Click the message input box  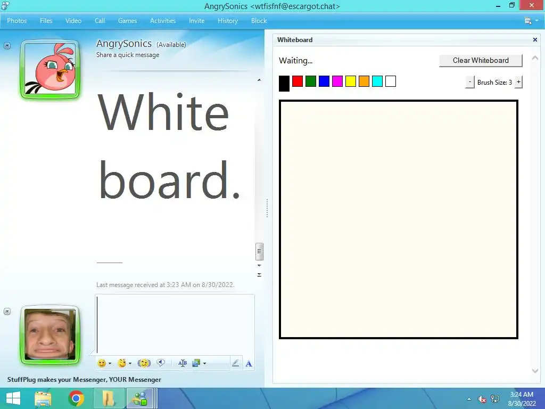(x=175, y=324)
